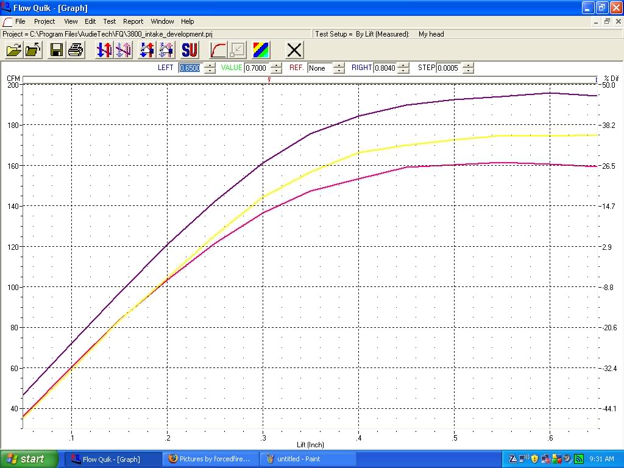This screenshot has width=624, height=468.
Task: Click the 'CFM' axis label
Action: click(x=13, y=79)
